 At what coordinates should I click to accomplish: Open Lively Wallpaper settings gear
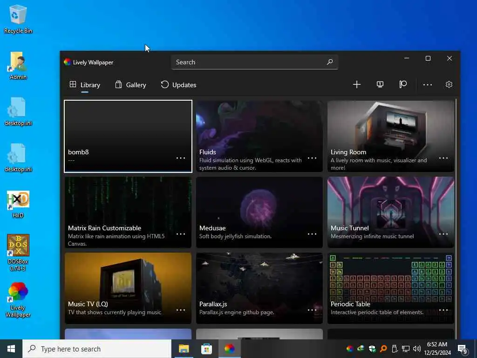(449, 84)
